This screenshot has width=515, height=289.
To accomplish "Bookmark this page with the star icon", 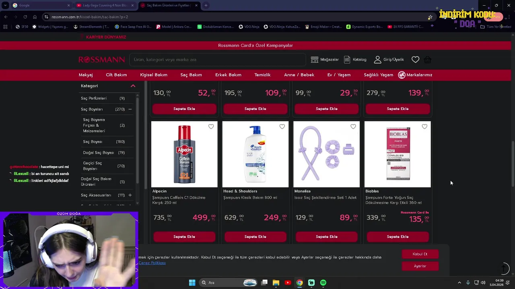I will click(x=430, y=17).
